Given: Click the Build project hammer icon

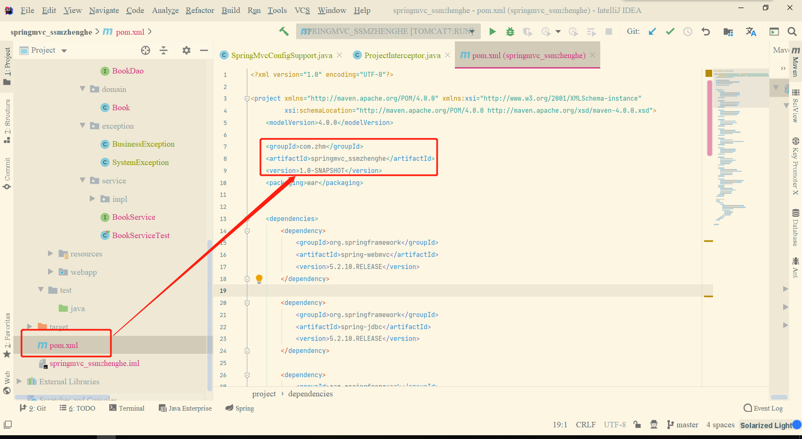Looking at the screenshot, I should 284,31.
